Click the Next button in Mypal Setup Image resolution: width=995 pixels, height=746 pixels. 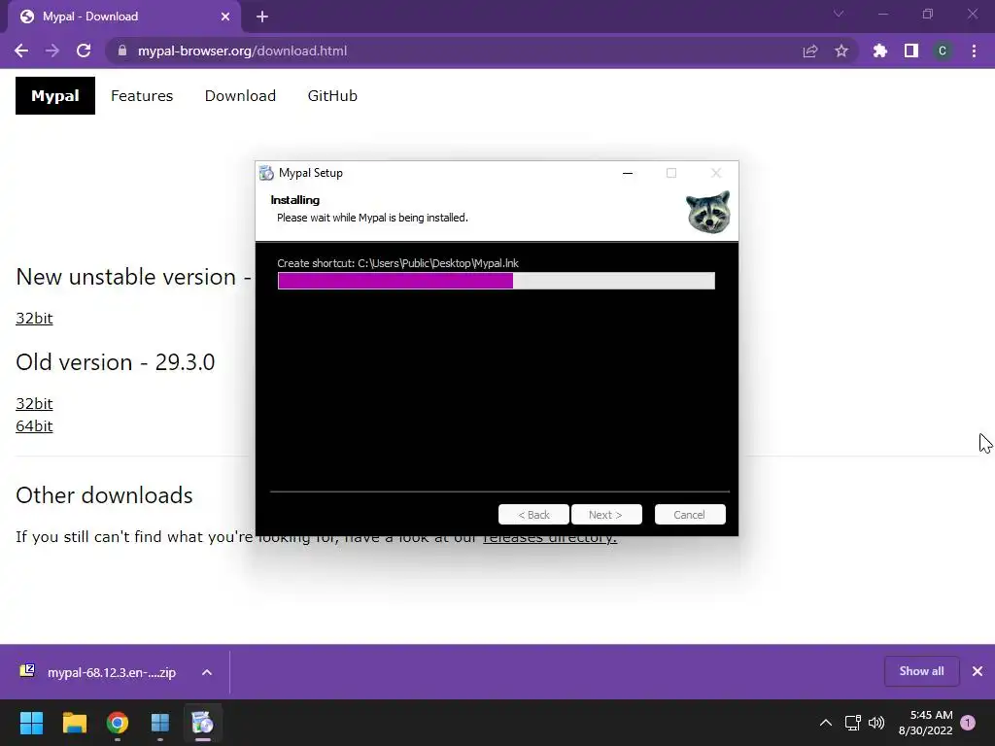pyautogui.click(x=606, y=515)
